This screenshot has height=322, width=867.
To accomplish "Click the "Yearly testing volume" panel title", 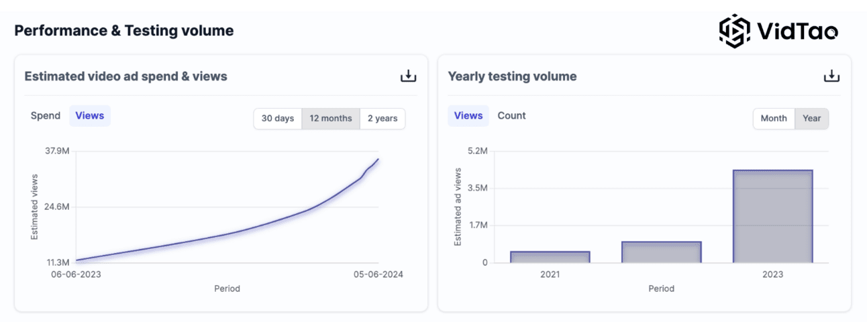I will click(512, 76).
